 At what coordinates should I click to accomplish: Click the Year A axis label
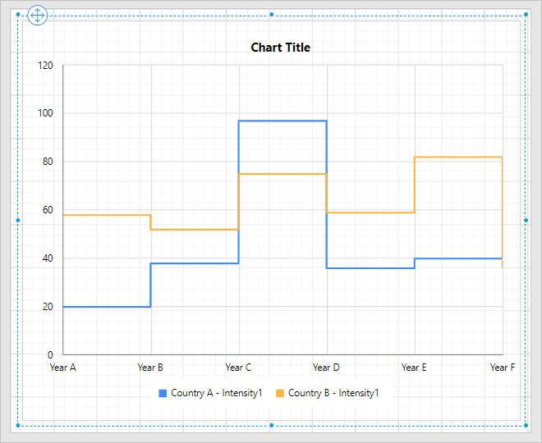[x=62, y=368]
